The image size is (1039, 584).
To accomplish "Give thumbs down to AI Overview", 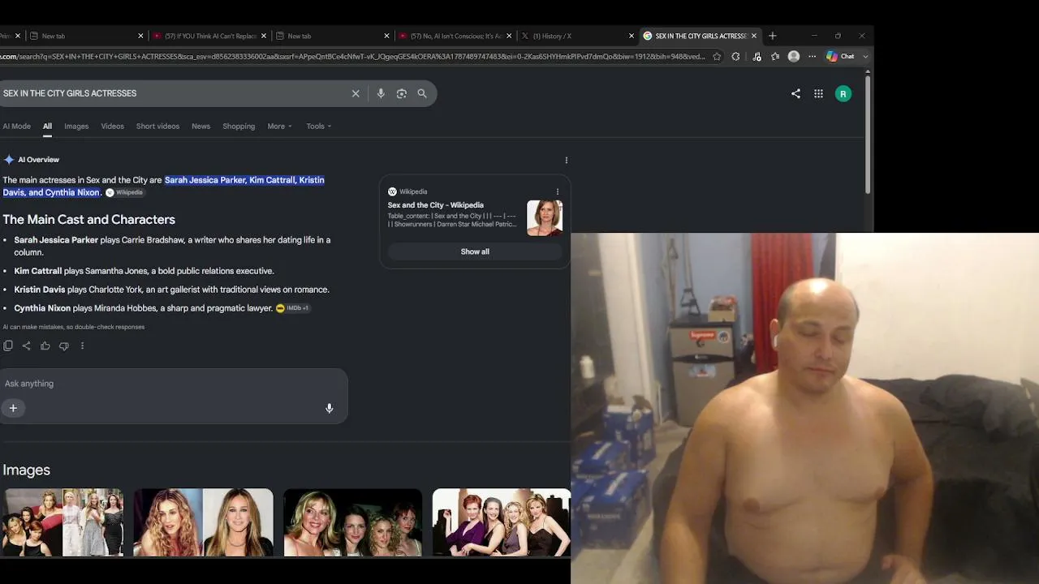I will click(x=64, y=346).
